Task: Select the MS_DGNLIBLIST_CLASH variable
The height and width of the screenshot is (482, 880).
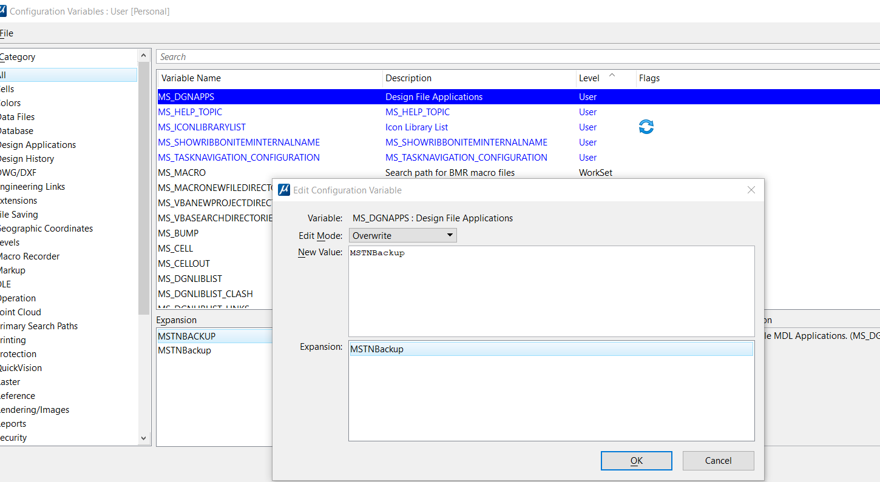Action: coord(205,294)
